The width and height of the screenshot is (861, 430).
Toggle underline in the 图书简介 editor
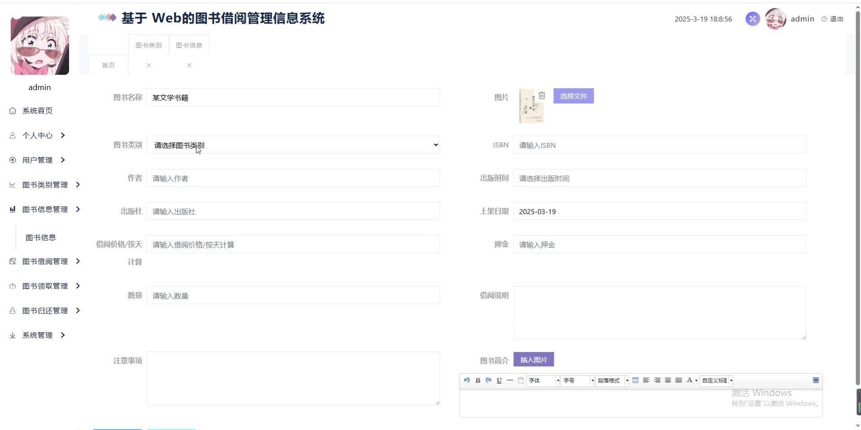(x=499, y=380)
